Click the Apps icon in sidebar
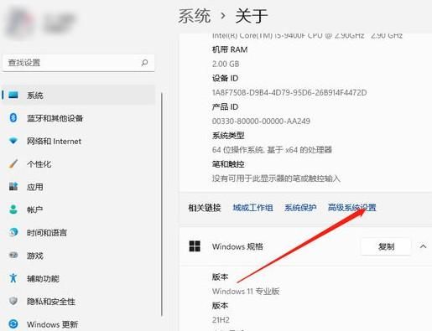 point(13,186)
